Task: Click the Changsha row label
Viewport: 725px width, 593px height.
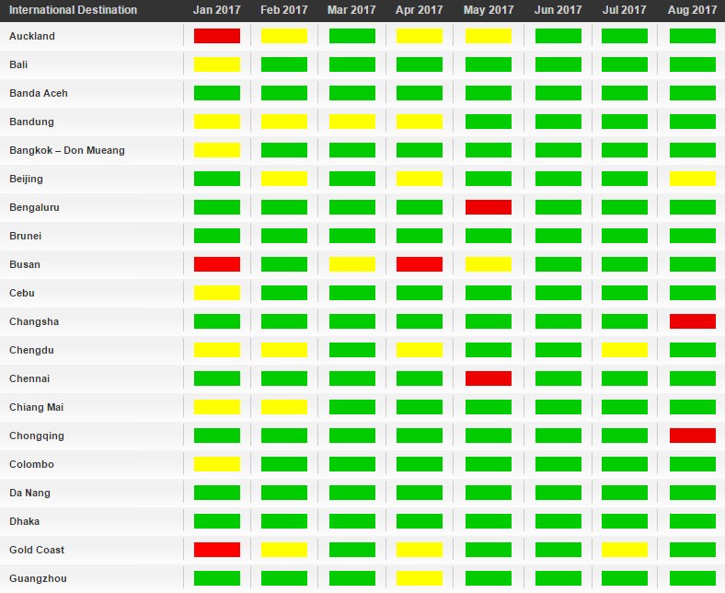Action: (x=34, y=321)
